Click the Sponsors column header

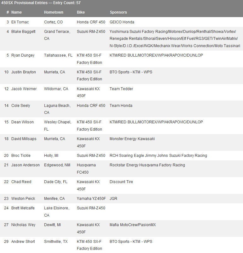[x=118, y=12]
